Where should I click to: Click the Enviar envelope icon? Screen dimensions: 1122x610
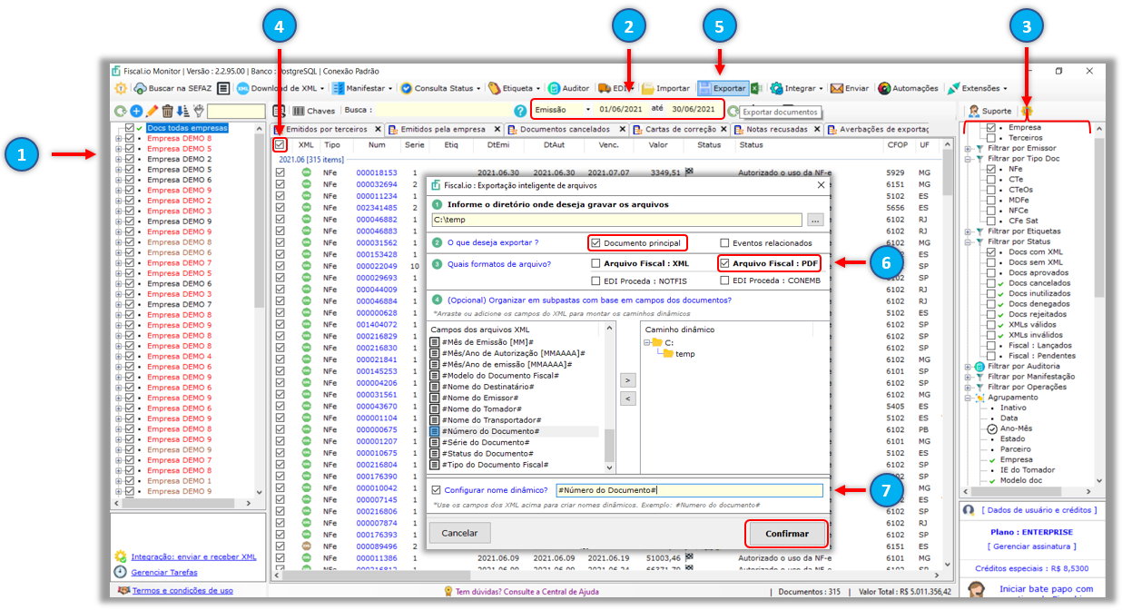[x=836, y=89]
